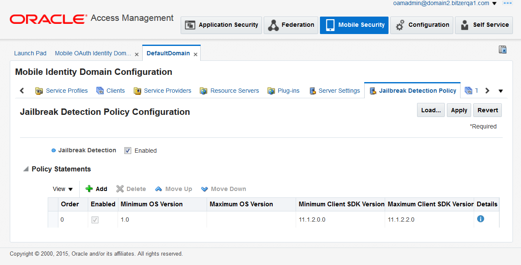This screenshot has width=521, height=265.
Task: Click the Enabled column header
Action: [103, 204]
